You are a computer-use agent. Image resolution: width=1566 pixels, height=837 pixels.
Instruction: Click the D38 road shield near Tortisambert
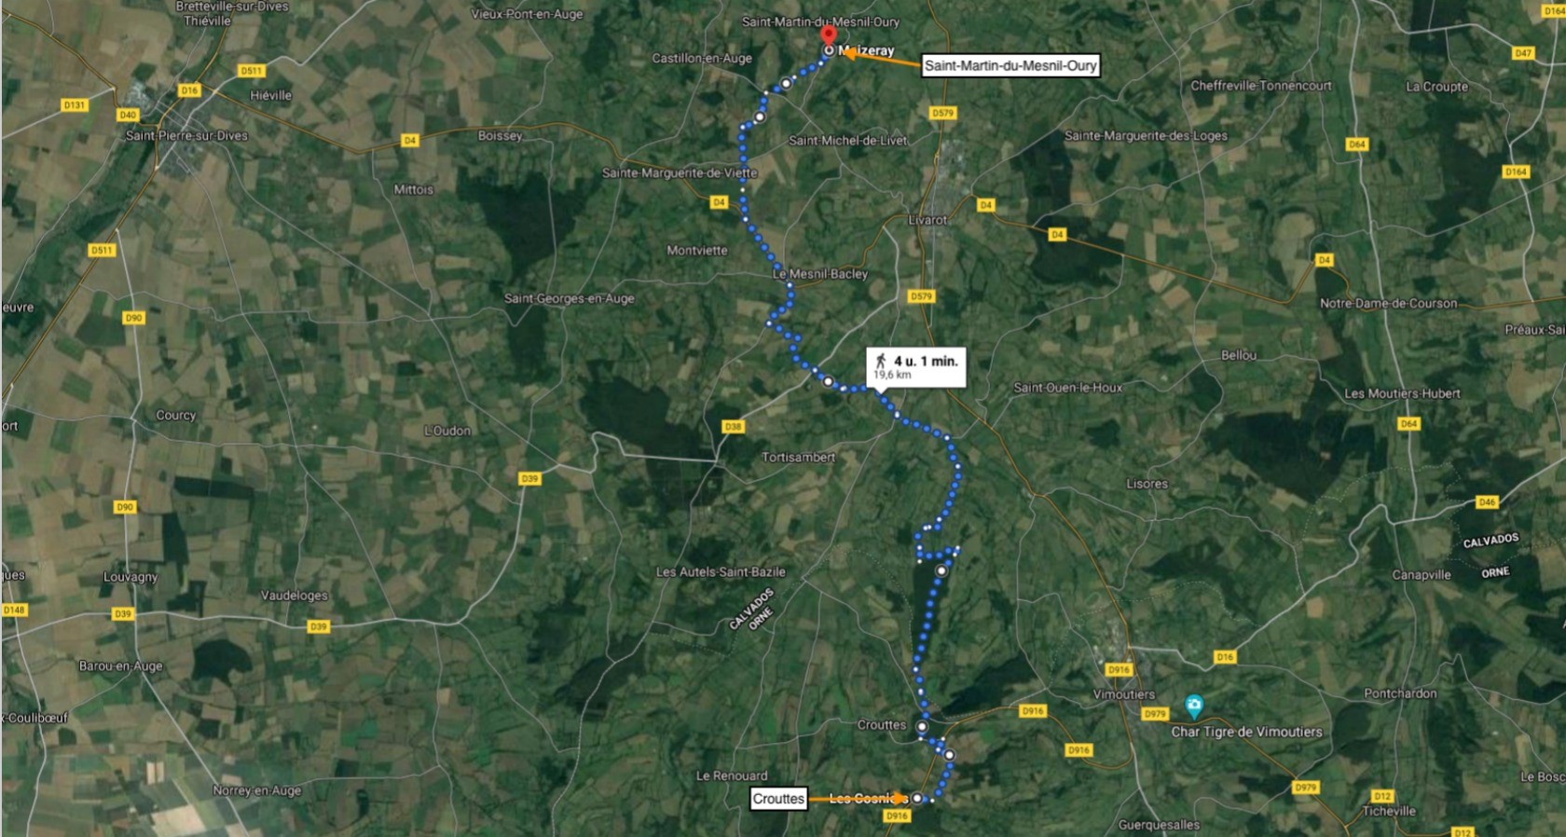pyautogui.click(x=733, y=427)
